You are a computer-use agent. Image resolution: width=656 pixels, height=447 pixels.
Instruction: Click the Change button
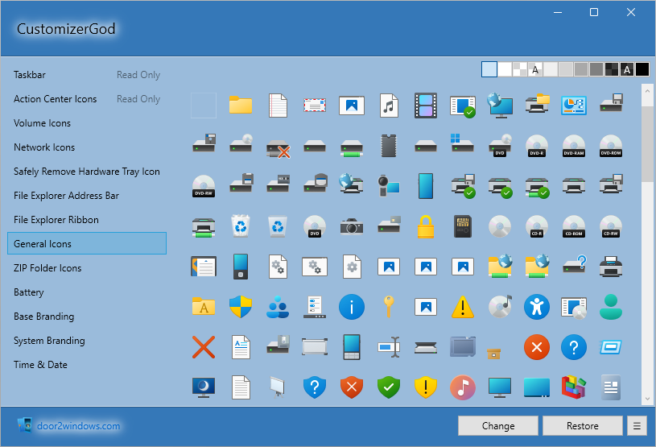pyautogui.click(x=498, y=425)
